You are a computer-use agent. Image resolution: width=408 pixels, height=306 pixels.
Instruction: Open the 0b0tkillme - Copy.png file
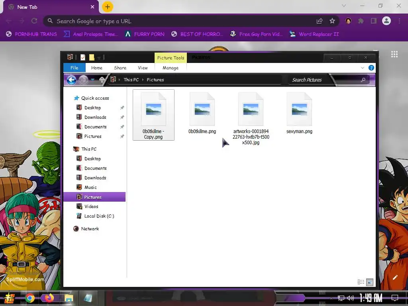(x=153, y=115)
